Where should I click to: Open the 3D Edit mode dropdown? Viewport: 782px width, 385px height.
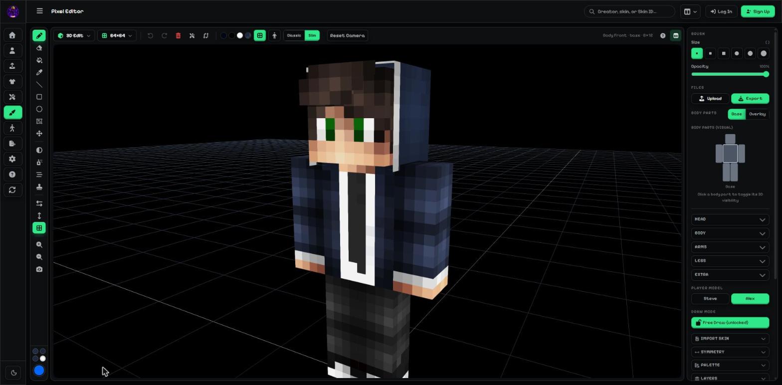[x=74, y=35]
